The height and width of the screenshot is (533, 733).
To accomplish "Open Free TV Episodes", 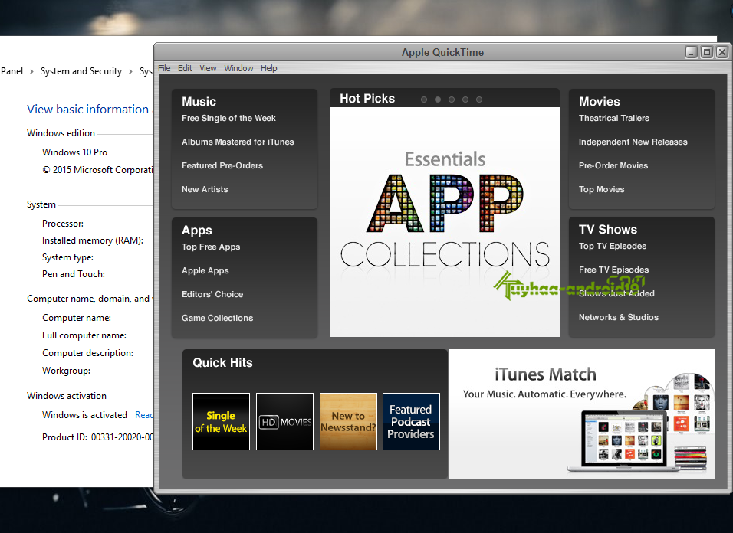I will coord(614,270).
